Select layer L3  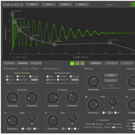[82, 63]
